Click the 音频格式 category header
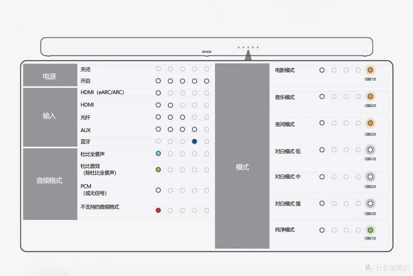Image resolution: width=413 pixels, height=276 pixels. [50, 184]
